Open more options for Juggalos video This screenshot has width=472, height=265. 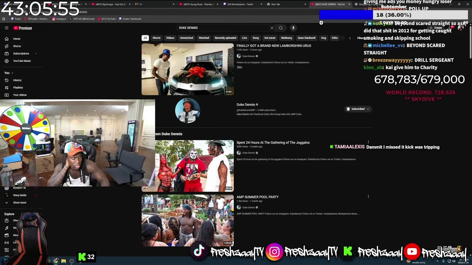[x=368, y=142]
